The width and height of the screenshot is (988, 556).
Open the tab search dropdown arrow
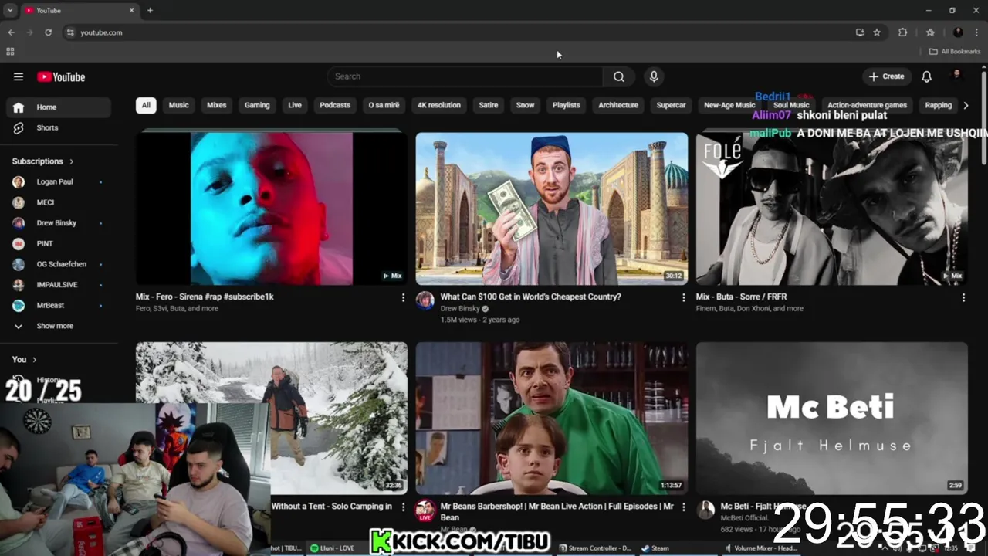click(x=10, y=10)
